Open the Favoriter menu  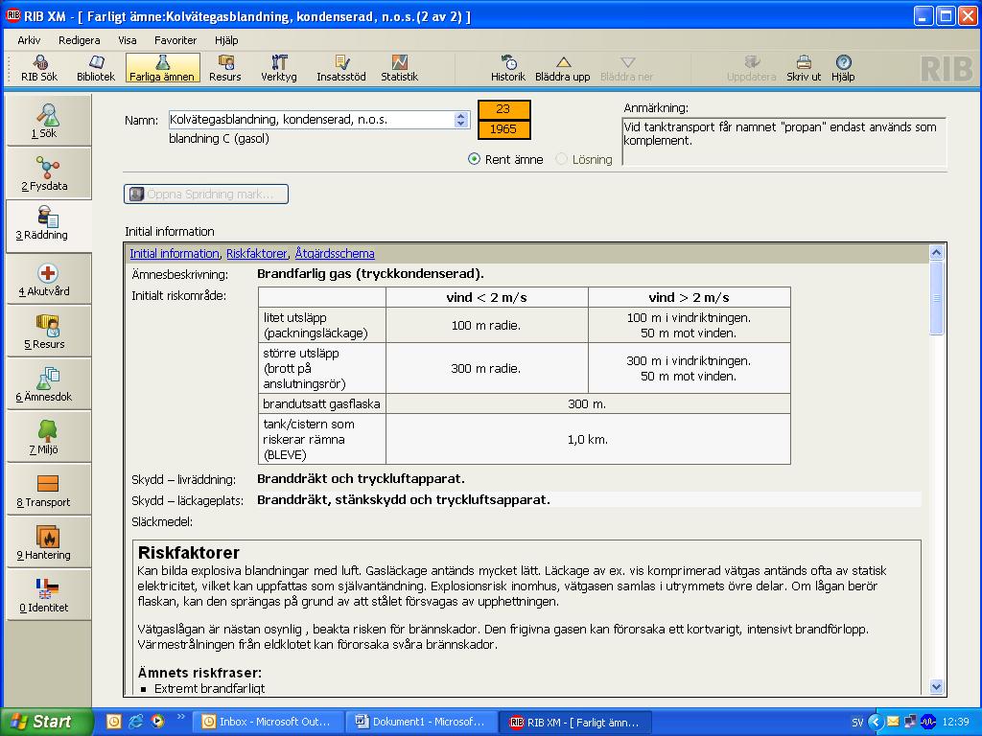coord(175,40)
